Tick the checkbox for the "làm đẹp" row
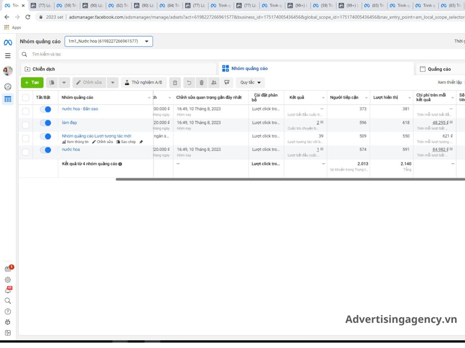Image resolution: width=465 pixels, height=348 pixels. coord(26,125)
